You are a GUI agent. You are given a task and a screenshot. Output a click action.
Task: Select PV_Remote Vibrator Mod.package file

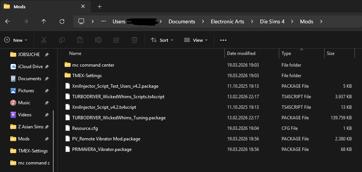106,139
